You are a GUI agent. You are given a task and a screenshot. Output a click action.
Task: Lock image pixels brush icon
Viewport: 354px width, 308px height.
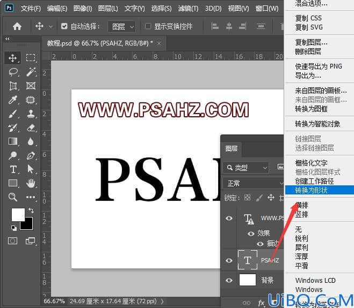259,198
